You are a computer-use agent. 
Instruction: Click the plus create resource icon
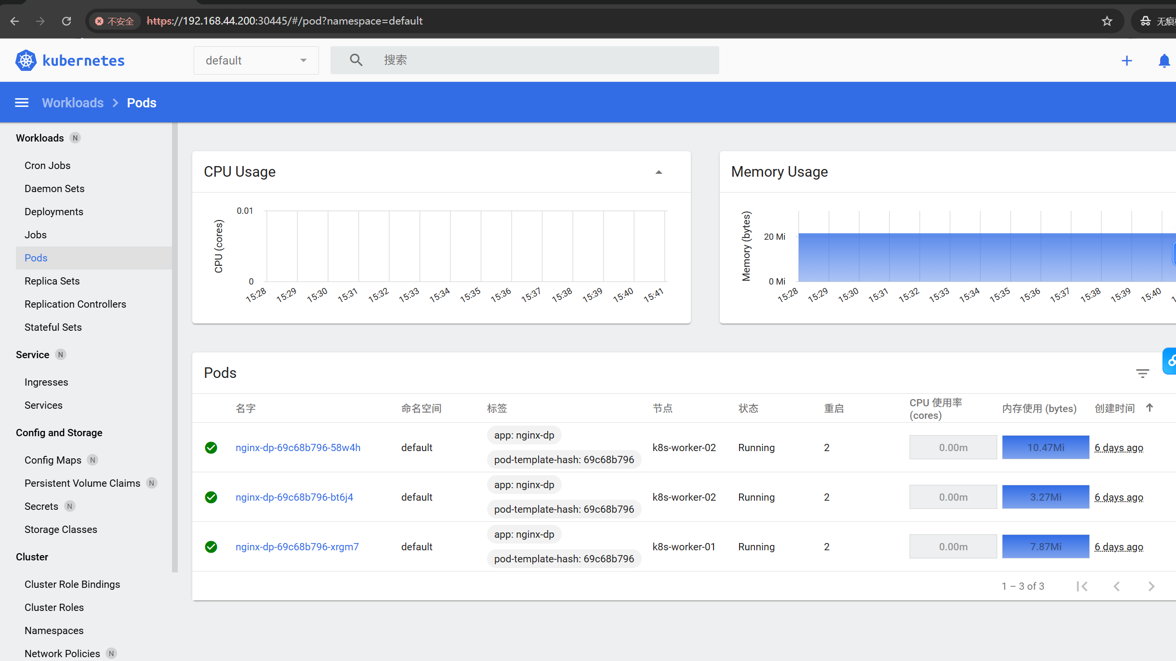[1126, 61]
